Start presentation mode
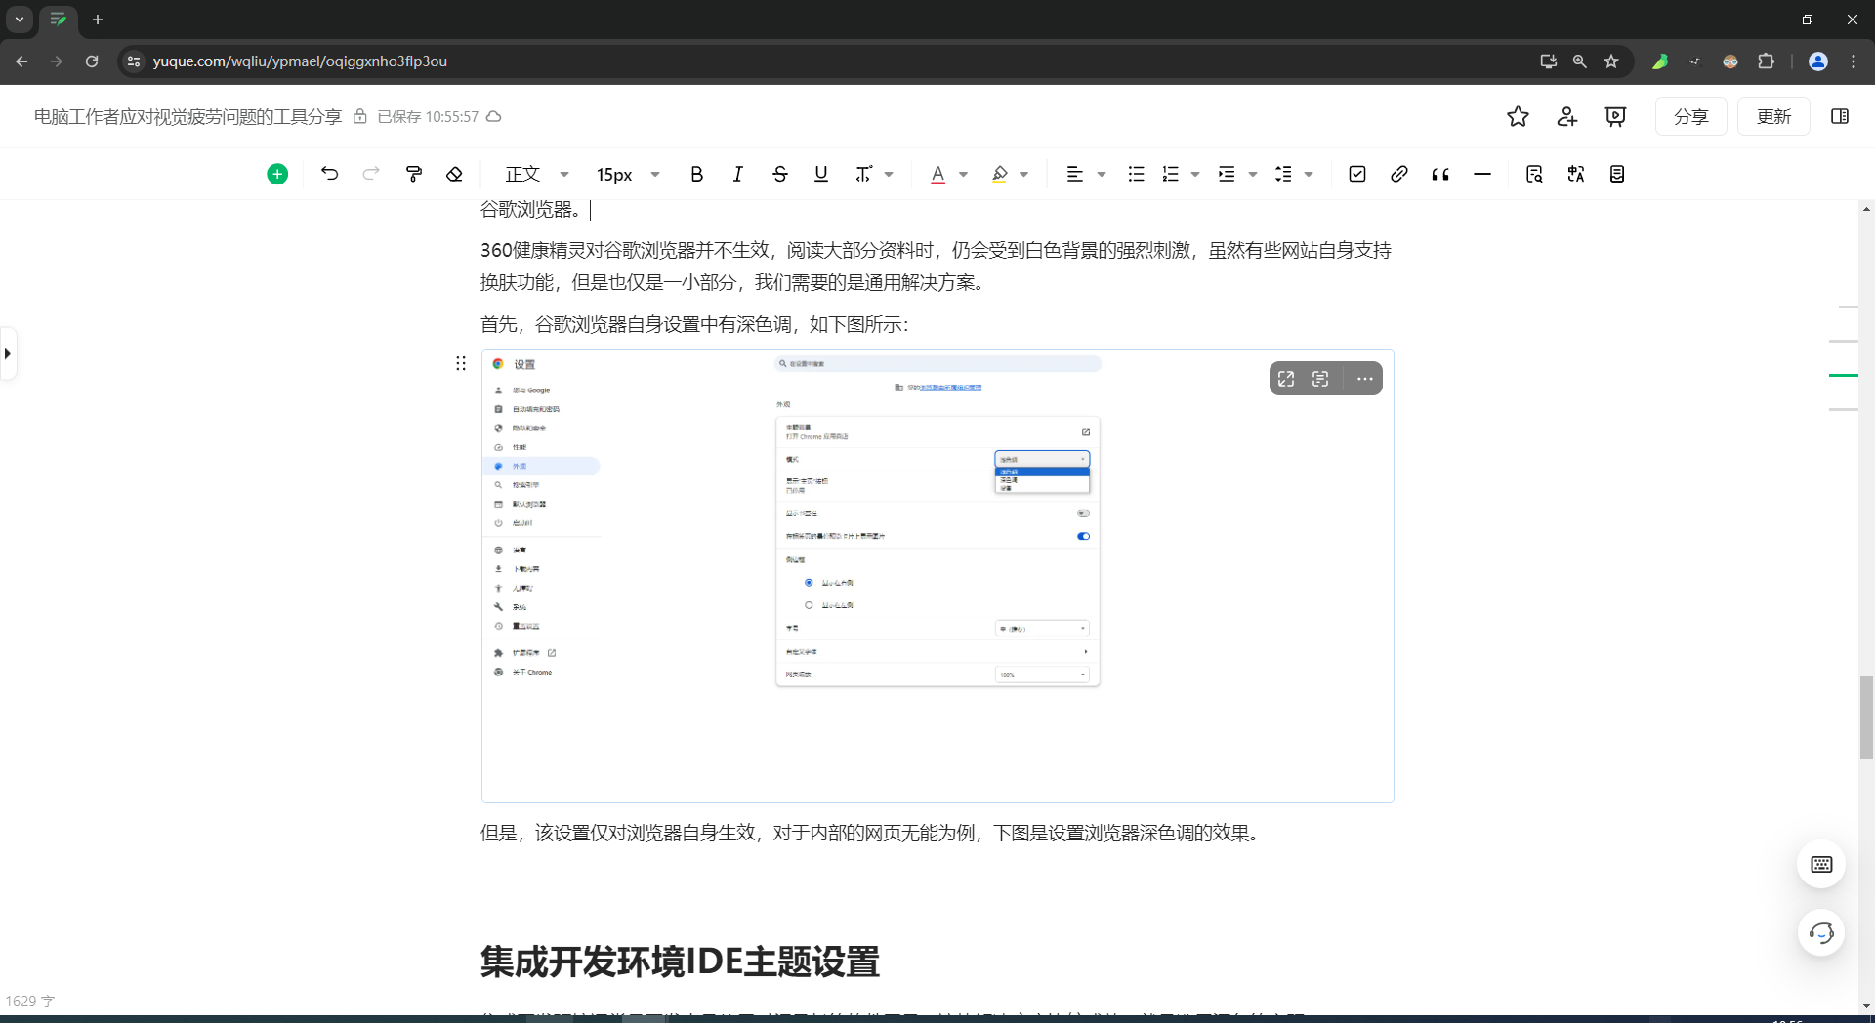Image resolution: width=1875 pixels, height=1023 pixels. [1616, 116]
